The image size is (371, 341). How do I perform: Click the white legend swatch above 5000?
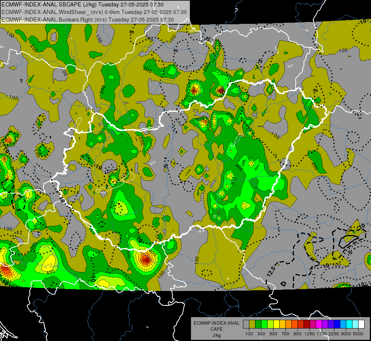pos(362,324)
